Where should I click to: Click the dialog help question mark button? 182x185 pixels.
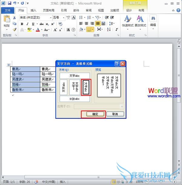pyautogui.click(x=117, y=64)
